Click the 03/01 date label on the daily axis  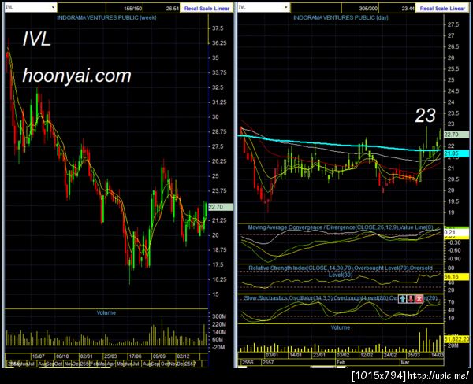tap(272, 355)
